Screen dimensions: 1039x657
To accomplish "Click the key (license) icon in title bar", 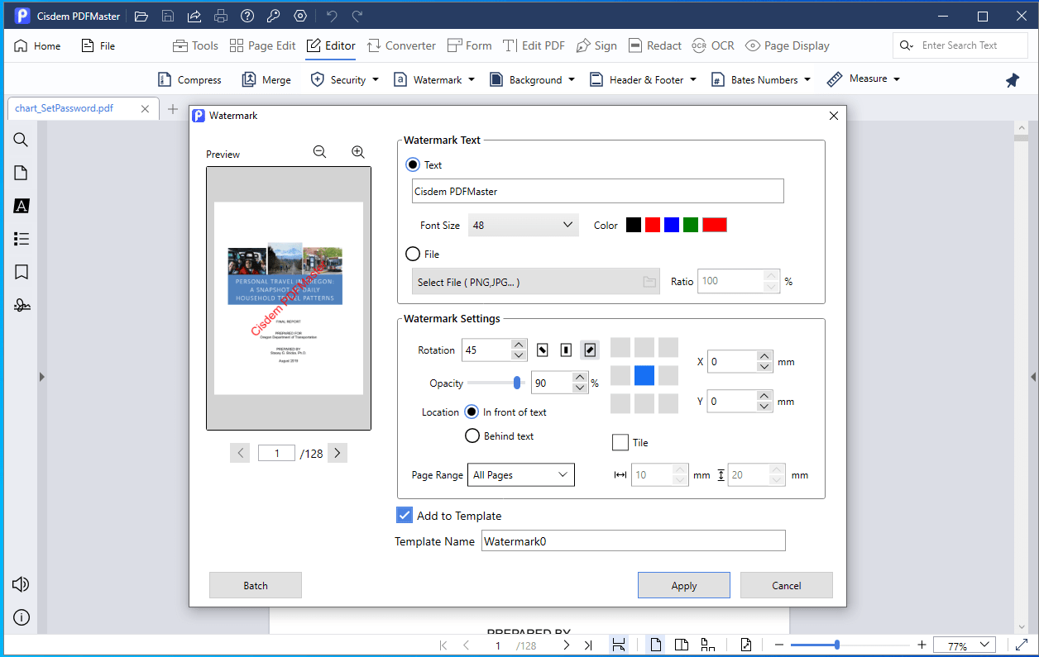I will point(274,17).
